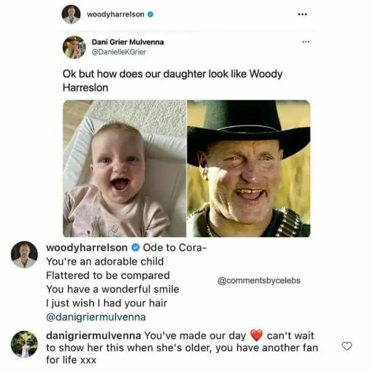Screen dimensions: 371x371
Task: Click the woodyharrelson avatar in the post header
Action: pyautogui.click(x=72, y=14)
